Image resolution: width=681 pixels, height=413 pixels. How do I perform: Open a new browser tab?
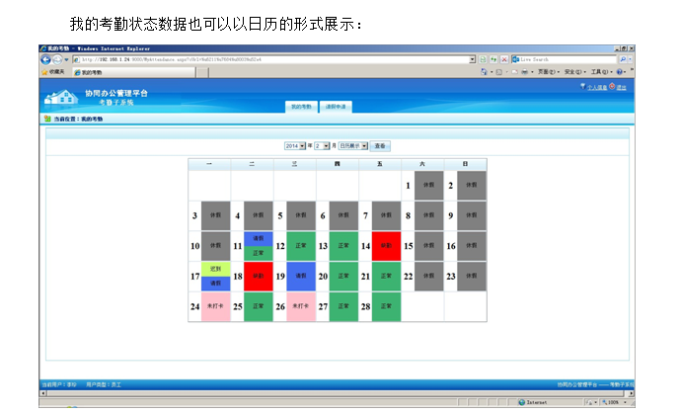pyautogui.click(x=202, y=72)
